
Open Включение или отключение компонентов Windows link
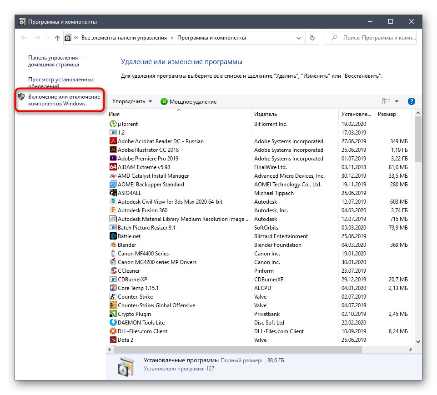tap(64, 100)
